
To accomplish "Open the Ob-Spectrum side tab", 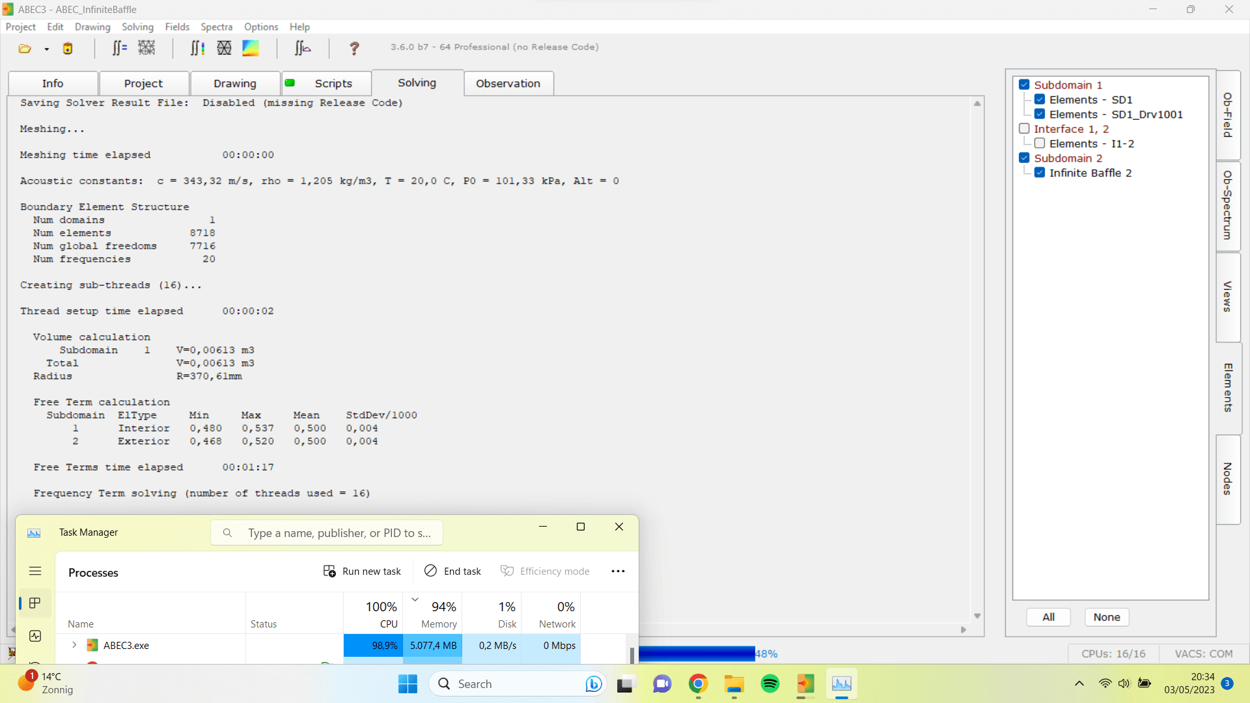I will (x=1228, y=206).
